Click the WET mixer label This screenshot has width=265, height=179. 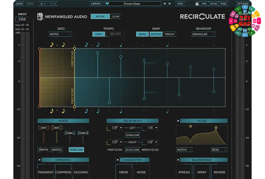(x=57, y=128)
